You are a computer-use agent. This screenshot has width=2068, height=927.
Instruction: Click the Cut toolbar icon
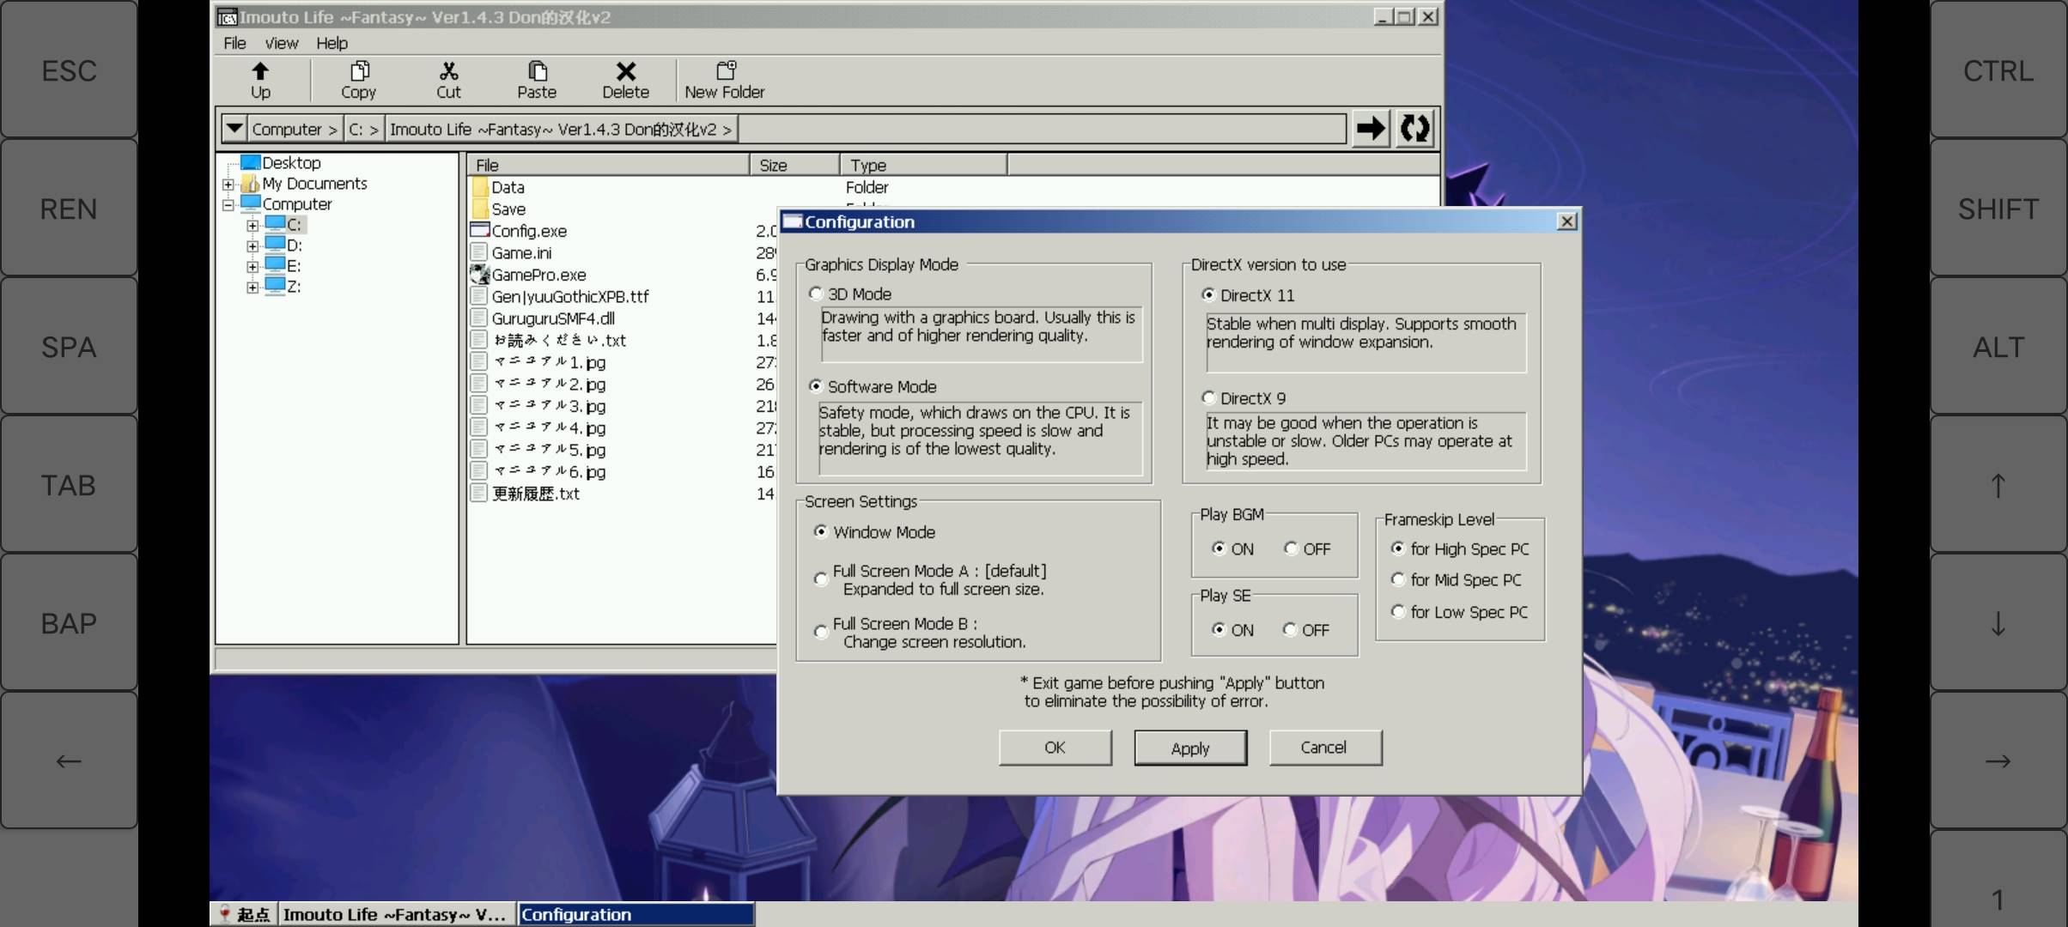click(448, 79)
